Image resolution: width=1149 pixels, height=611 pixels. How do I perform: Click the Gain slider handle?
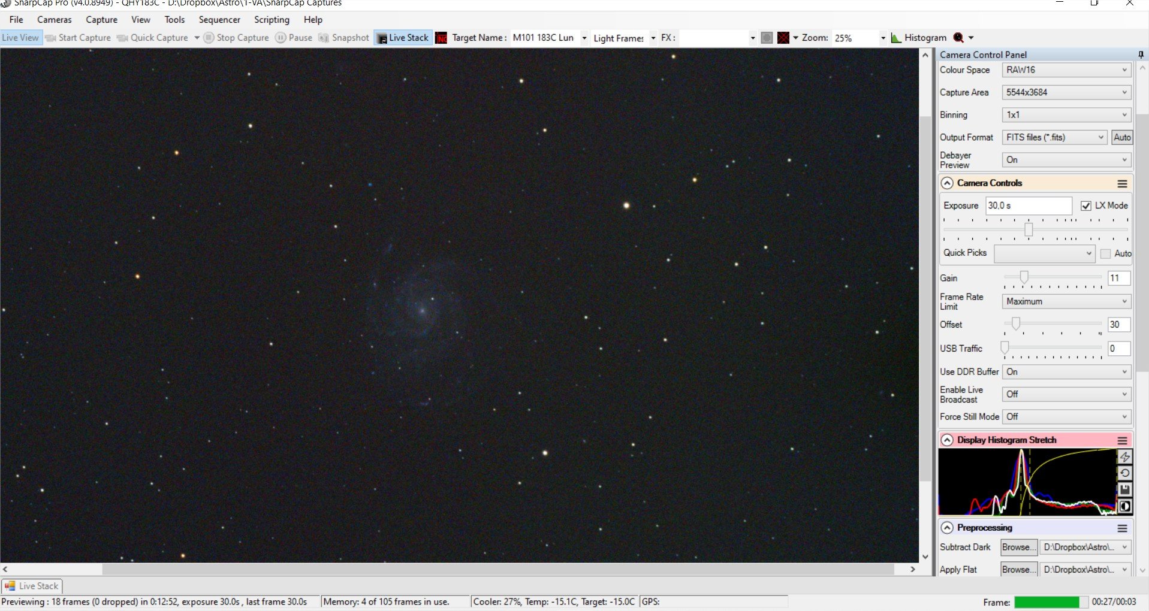[1024, 277]
